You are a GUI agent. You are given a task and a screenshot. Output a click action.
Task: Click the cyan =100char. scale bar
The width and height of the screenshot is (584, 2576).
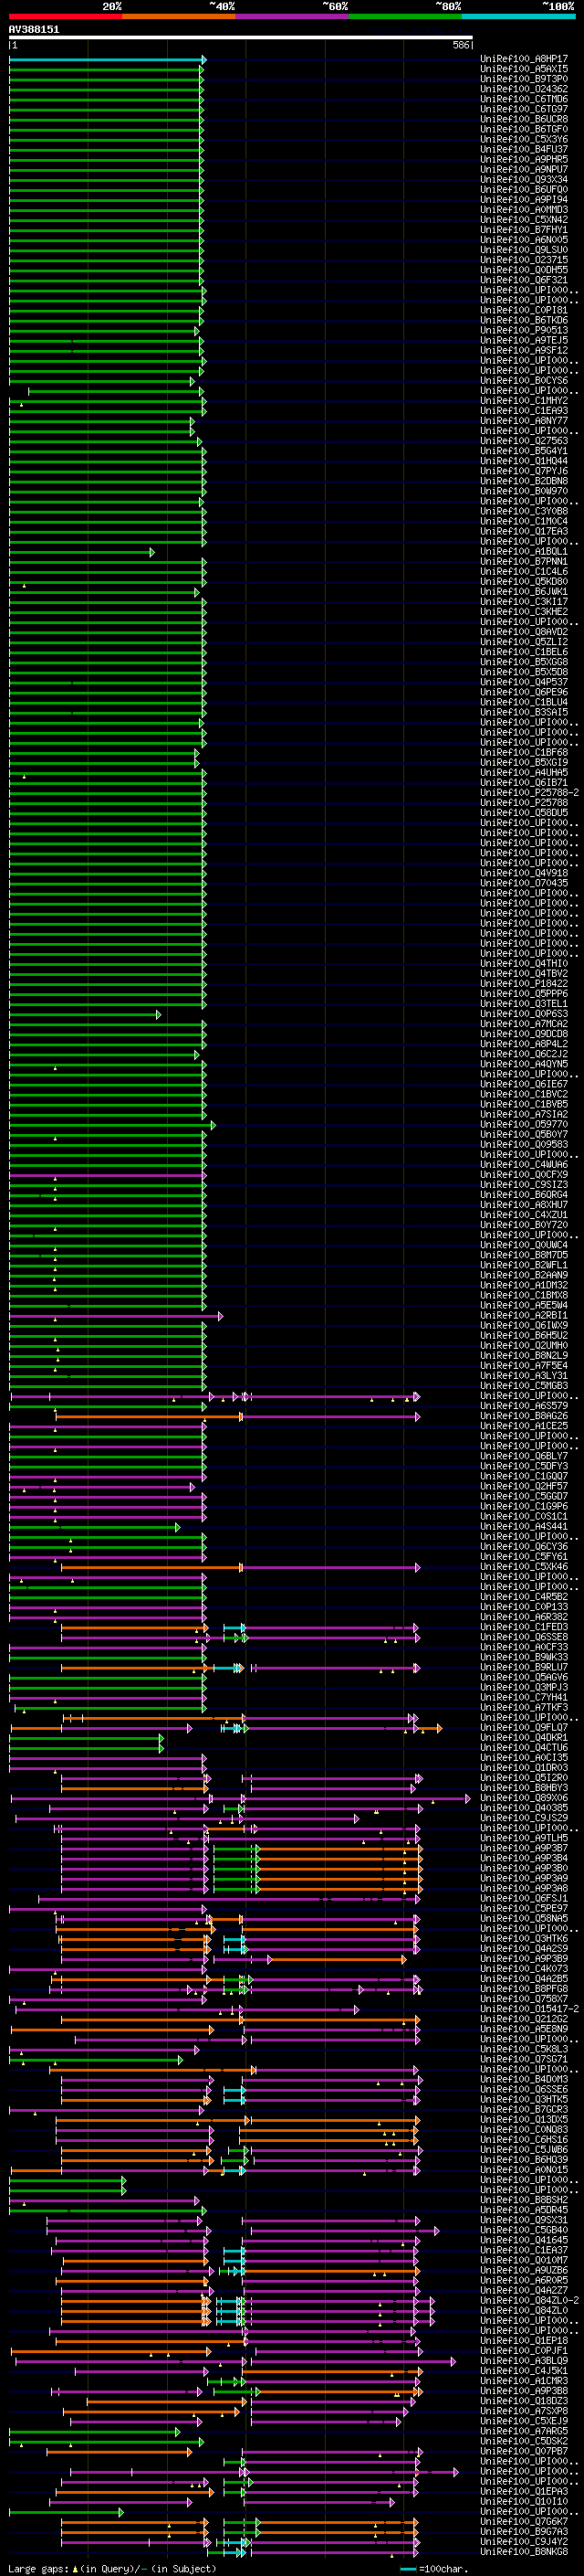(x=407, y=2569)
